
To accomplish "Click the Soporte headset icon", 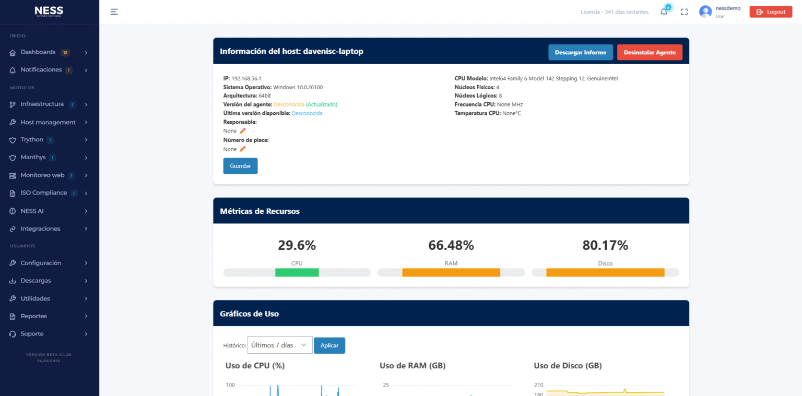I will [x=13, y=334].
